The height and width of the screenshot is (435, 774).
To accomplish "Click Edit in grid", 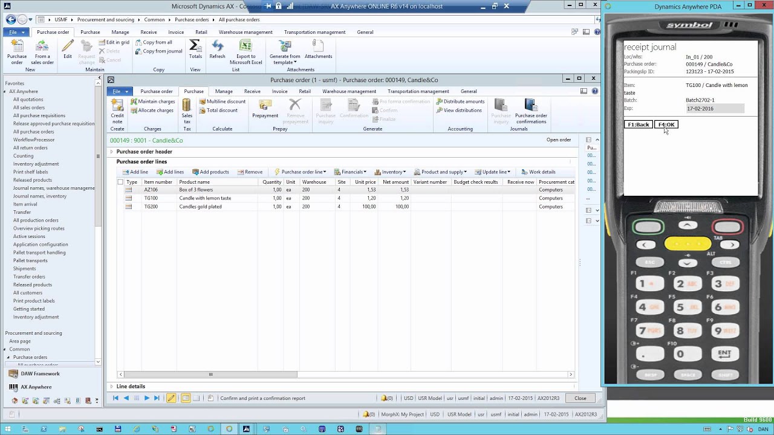I will click(x=114, y=42).
